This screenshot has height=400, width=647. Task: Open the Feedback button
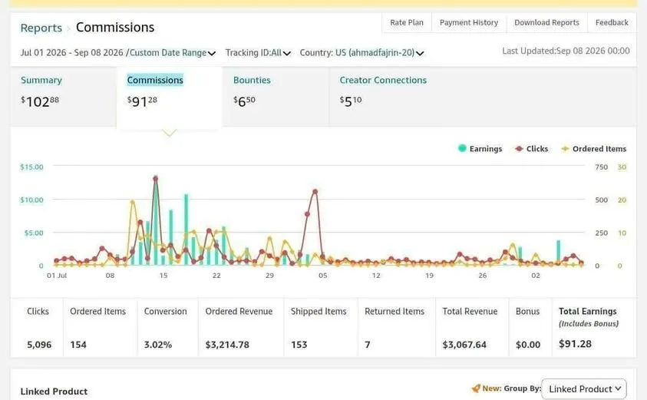[612, 23]
